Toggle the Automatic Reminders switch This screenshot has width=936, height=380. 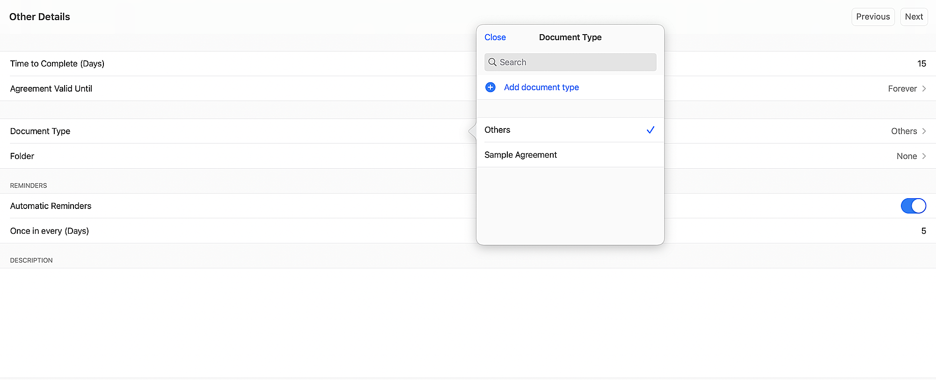pos(913,206)
